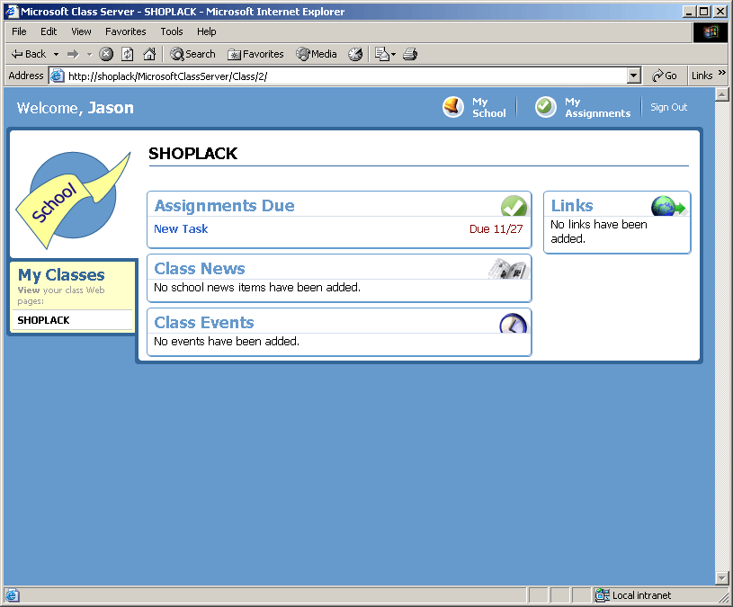Open the View menu

[x=81, y=31]
